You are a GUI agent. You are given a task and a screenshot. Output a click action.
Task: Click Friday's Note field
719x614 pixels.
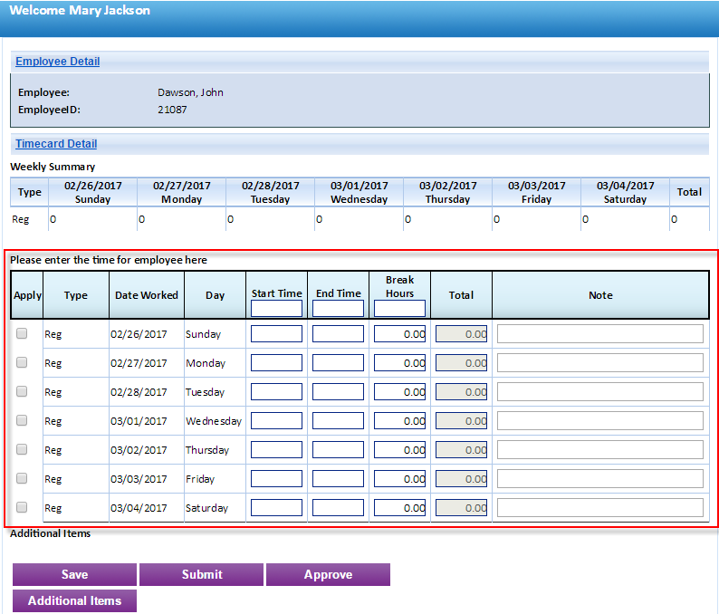click(600, 479)
